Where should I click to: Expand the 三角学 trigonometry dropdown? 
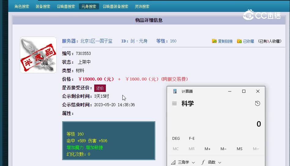(183, 162)
